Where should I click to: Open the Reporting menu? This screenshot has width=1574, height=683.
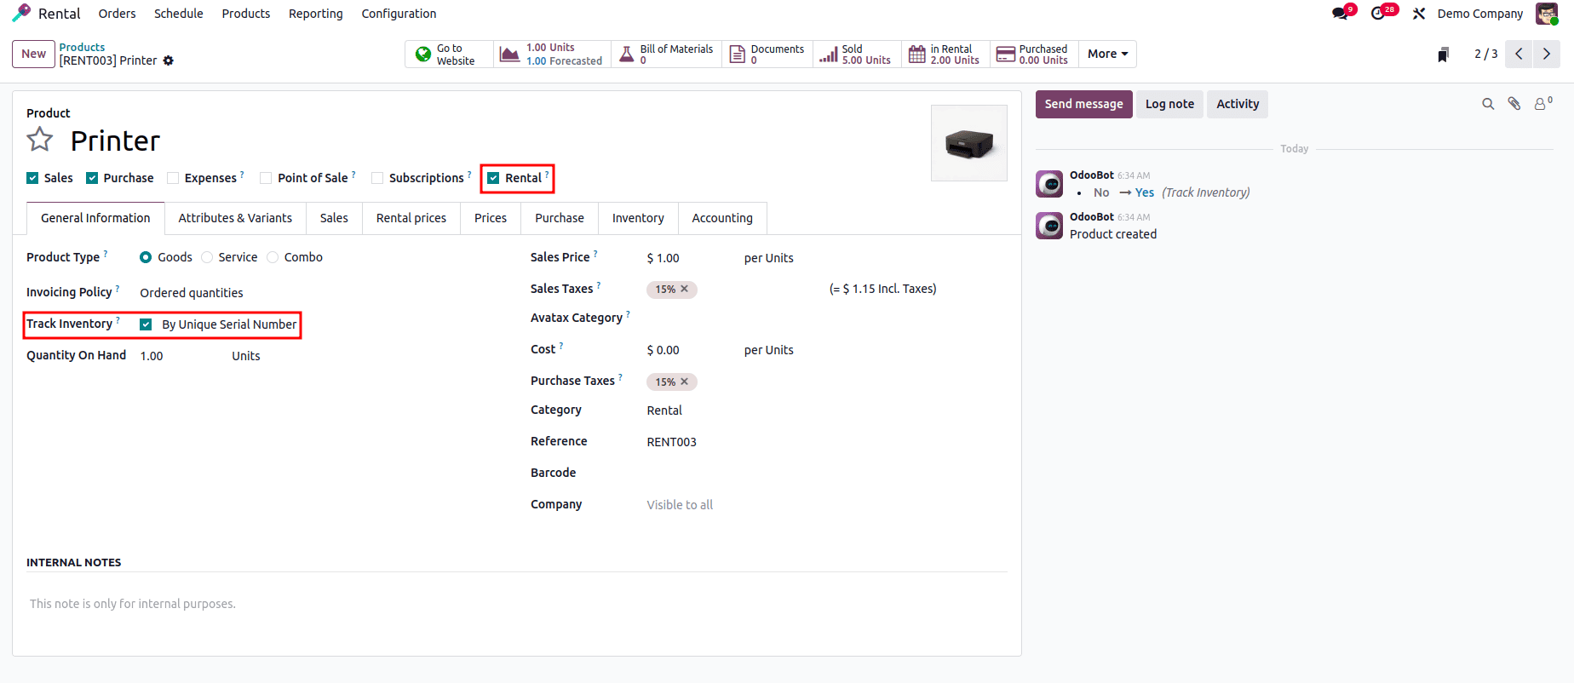point(316,14)
